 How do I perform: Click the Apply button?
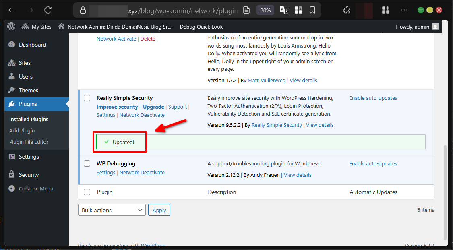[x=159, y=210]
